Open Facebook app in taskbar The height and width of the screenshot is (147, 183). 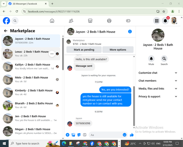(x=92, y=143)
